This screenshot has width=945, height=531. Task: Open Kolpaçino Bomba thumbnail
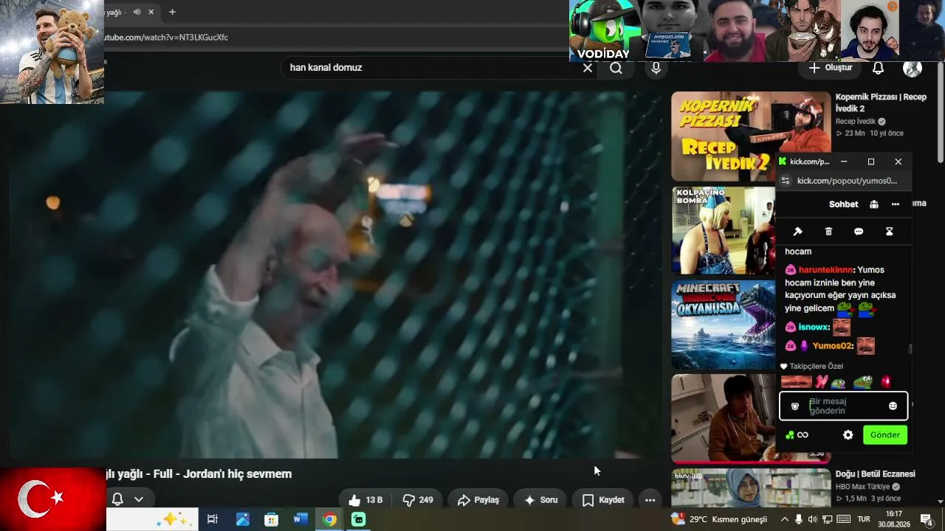724,230
